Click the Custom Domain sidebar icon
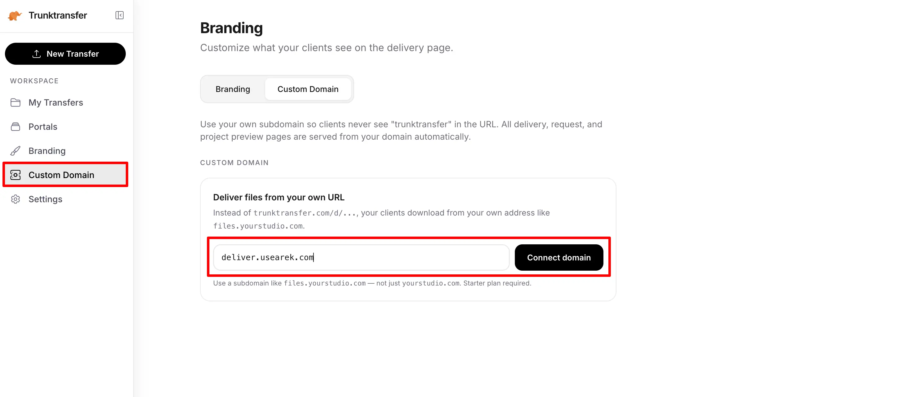Image resolution: width=907 pixels, height=397 pixels. [x=15, y=175]
